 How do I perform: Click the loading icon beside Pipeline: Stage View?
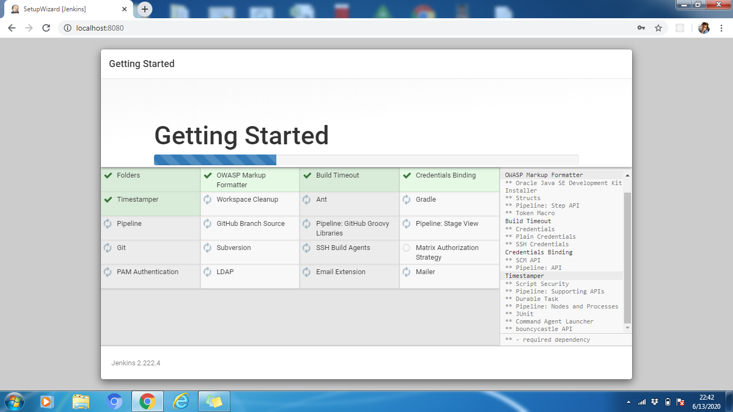pos(407,224)
